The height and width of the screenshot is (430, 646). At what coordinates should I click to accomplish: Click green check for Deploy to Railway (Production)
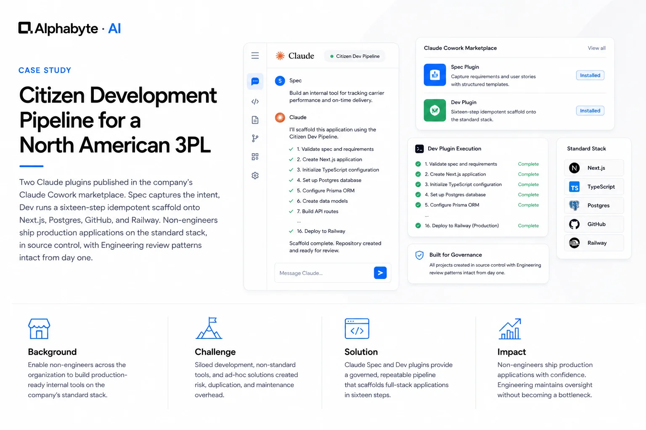coord(418,225)
